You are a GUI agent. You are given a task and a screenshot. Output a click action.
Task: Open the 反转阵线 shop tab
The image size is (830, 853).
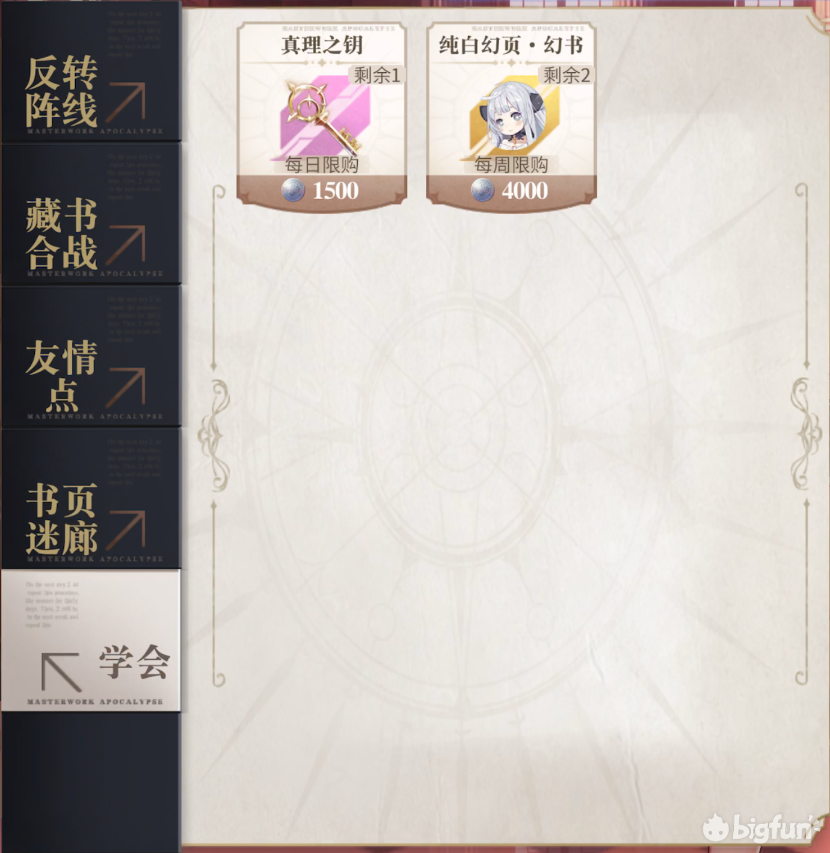(x=91, y=72)
